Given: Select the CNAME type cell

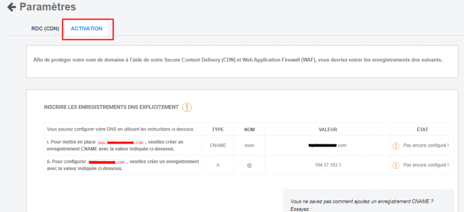Looking at the screenshot, I should [217, 146].
